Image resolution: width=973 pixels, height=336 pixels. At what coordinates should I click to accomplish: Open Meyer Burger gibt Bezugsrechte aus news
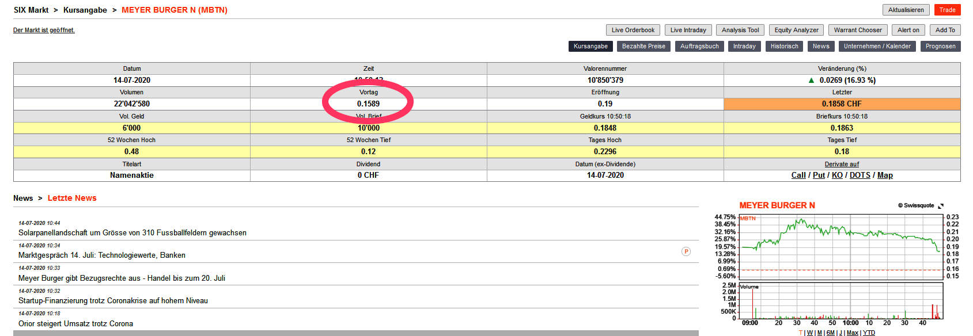[x=122, y=278]
